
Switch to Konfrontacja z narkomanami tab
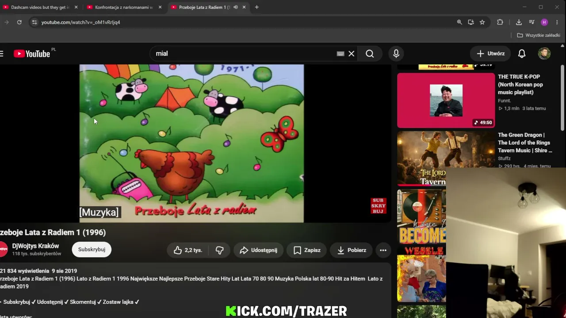[124, 7]
